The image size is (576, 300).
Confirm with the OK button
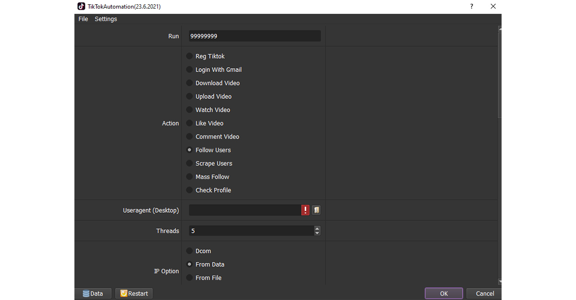click(x=444, y=293)
